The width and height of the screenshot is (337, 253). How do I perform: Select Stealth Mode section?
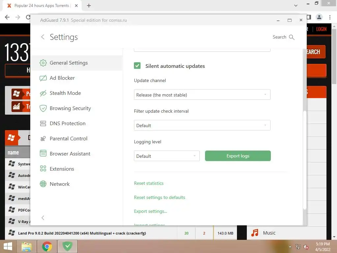tap(76, 93)
